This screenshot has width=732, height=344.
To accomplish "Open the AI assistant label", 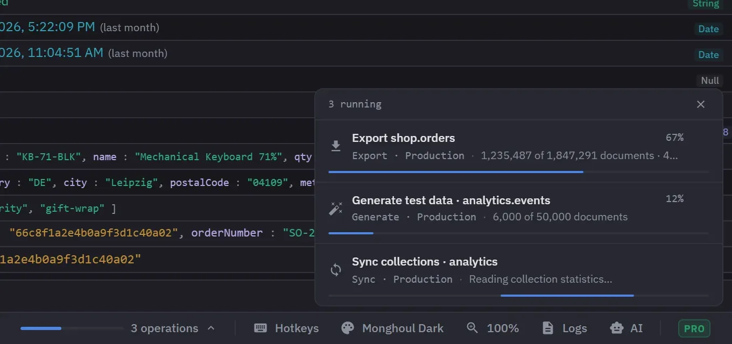I will [637, 328].
